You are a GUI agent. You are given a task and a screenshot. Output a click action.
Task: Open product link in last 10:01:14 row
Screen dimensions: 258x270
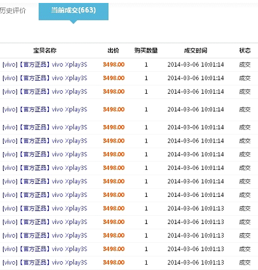click(45, 195)
